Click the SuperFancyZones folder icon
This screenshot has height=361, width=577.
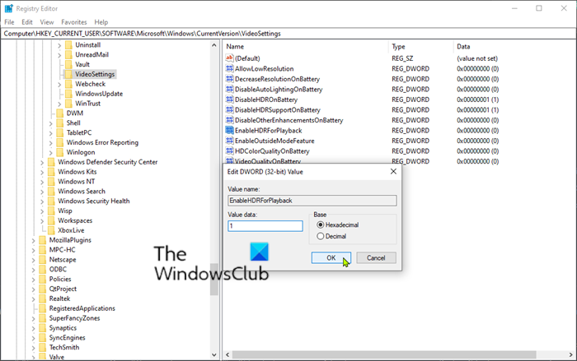43,318
